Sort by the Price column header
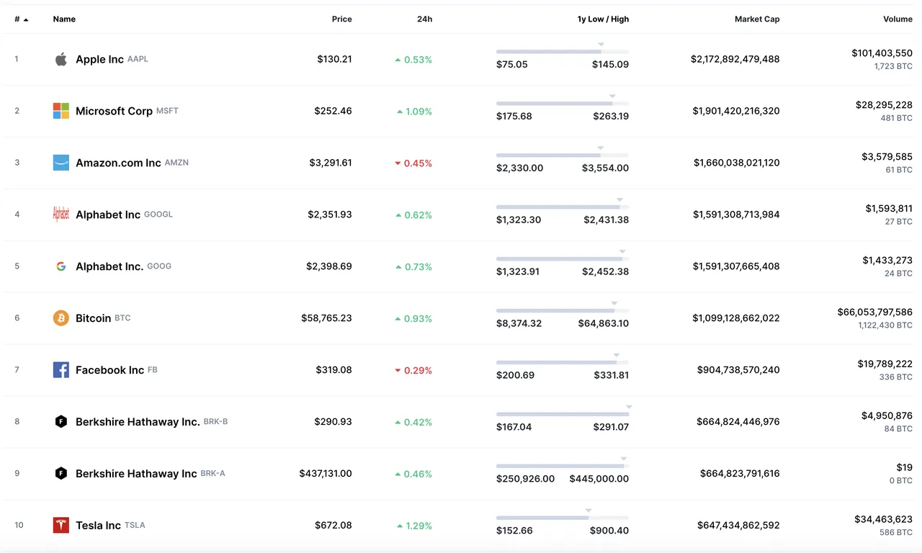 [x=342, y=19]
